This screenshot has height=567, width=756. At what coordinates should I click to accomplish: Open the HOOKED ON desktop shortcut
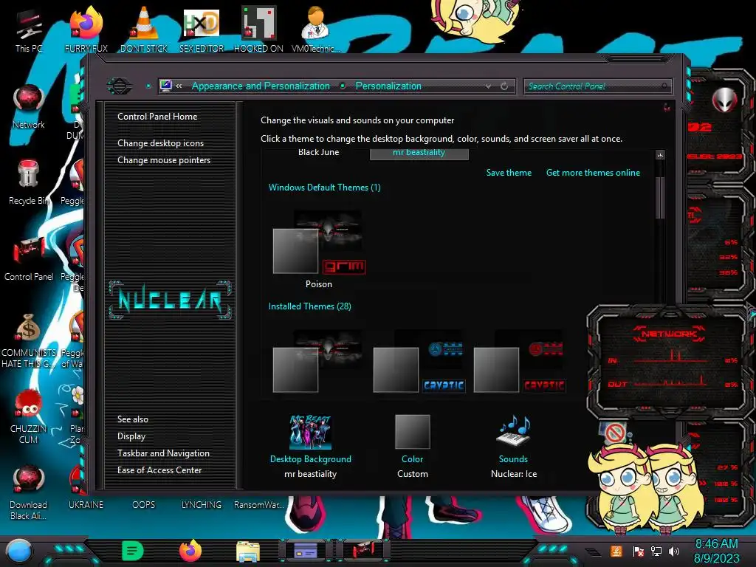point(258,30)
